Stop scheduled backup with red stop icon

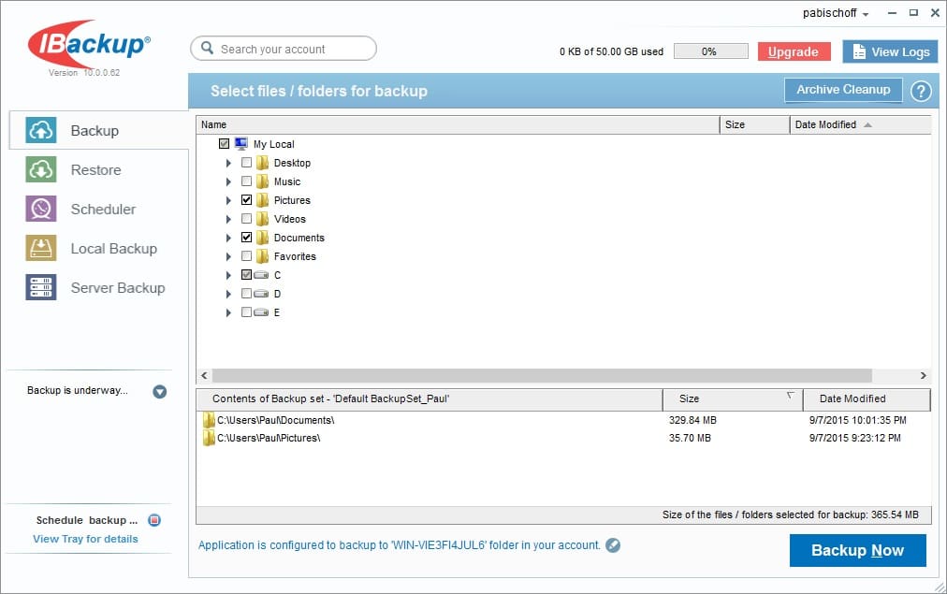tap(155, 520)
